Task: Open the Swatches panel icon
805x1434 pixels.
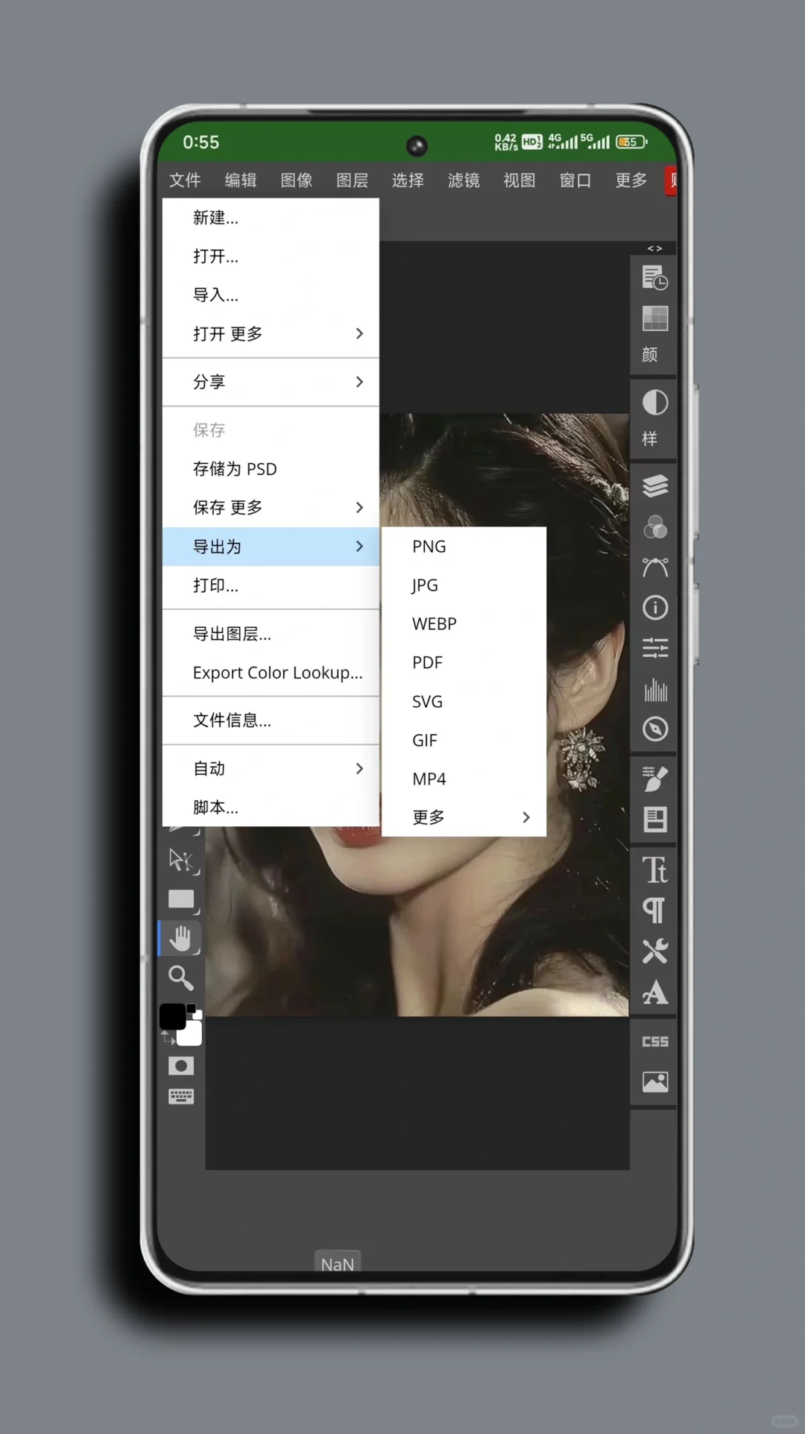Action: pyautogui.click(x=654, y=319)
